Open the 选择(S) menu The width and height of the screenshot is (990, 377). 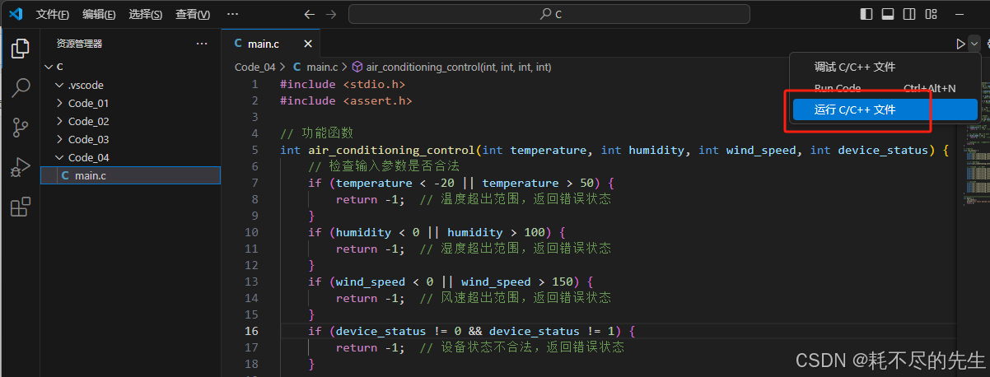[x=146, y=15]
